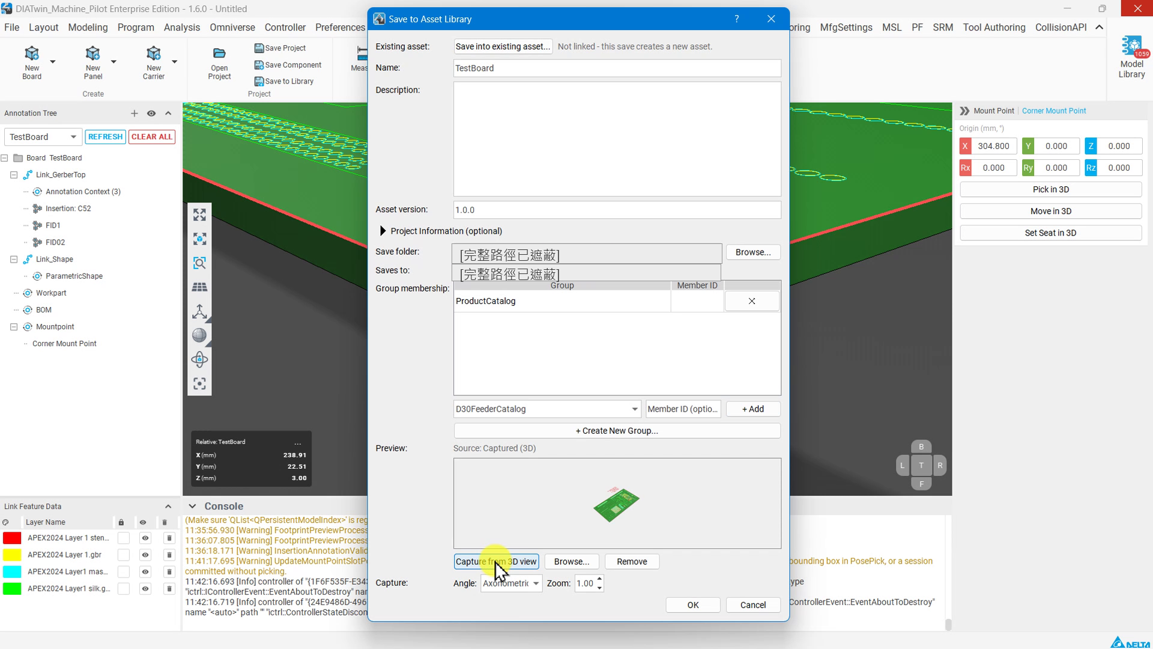This screenshot has height=649, width=1153.
Task: Click Create New Group button
Action: (x=617, y=431)
